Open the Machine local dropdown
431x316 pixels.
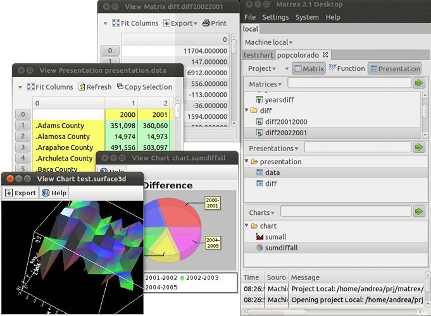click(268, 42)
